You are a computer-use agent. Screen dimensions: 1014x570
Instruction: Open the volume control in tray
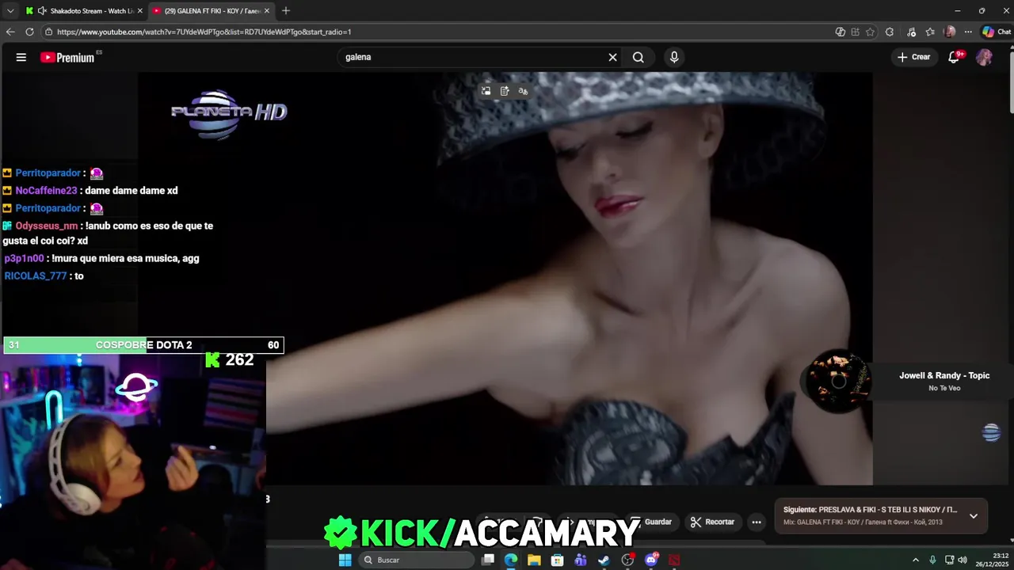point(963,560)
